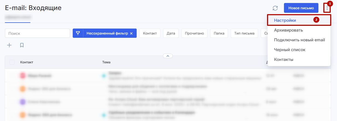Toggle the select-all checkbox in table header
This screenshot has height=121, width=337.
12,62
